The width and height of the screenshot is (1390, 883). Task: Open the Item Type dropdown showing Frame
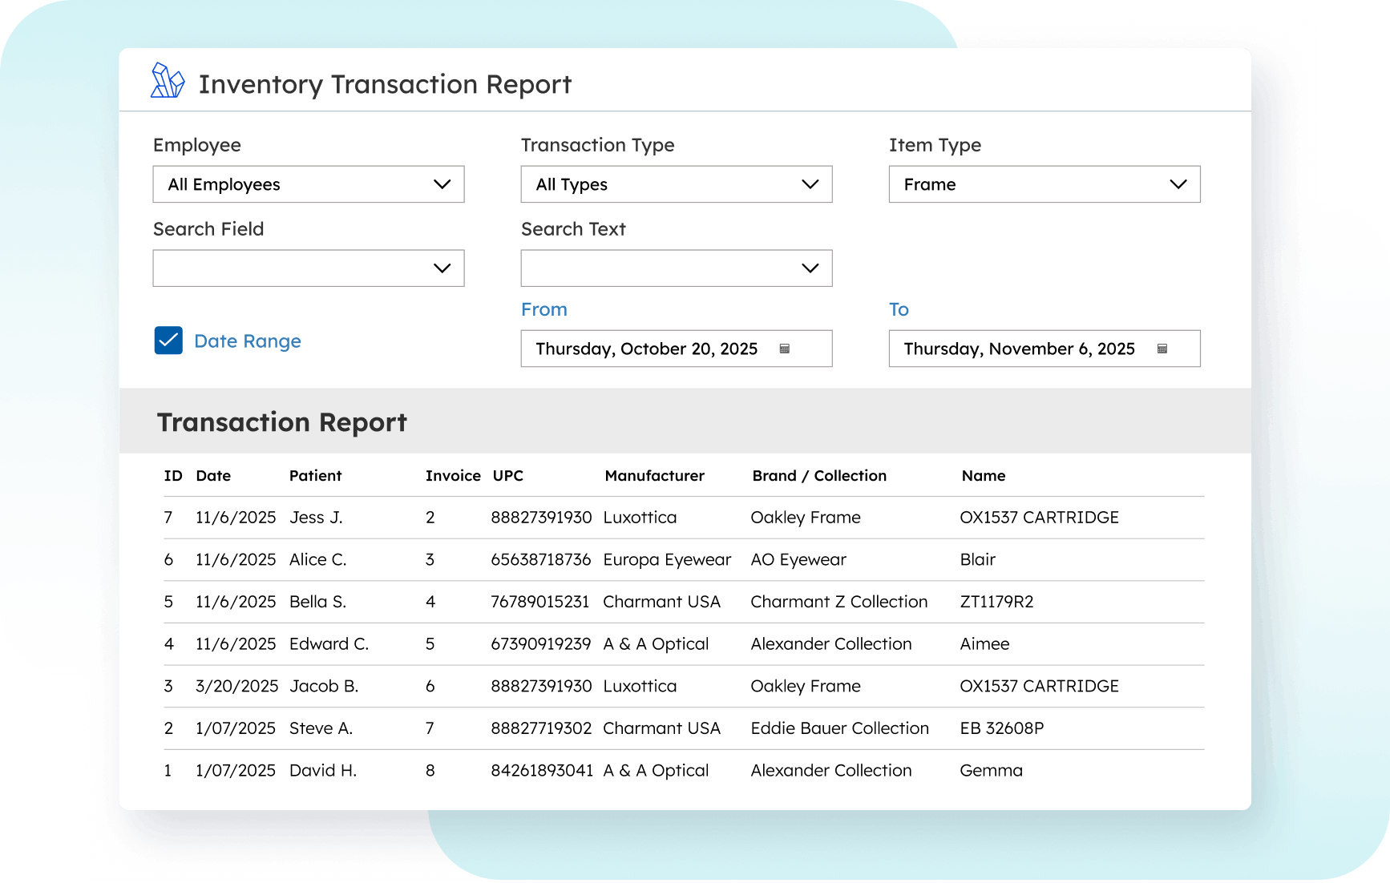coord(1044,184)
